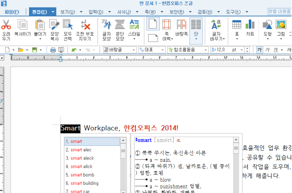Click word list scrollbar up arrow
The image size is (292, 193).
[x=123, y=140]
